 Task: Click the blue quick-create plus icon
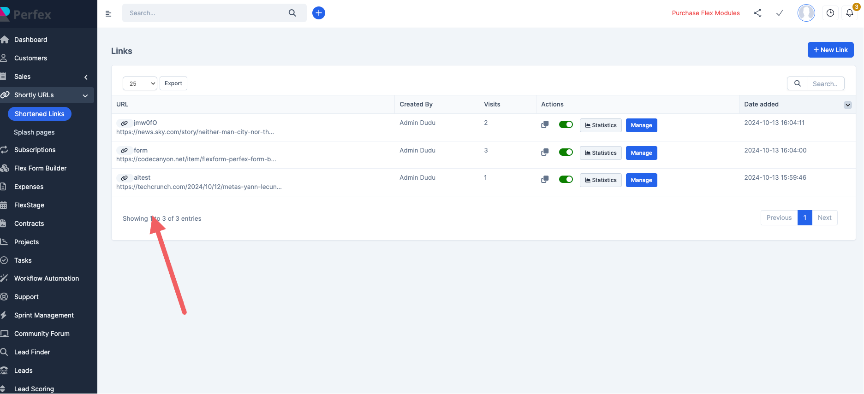(319, 13)
